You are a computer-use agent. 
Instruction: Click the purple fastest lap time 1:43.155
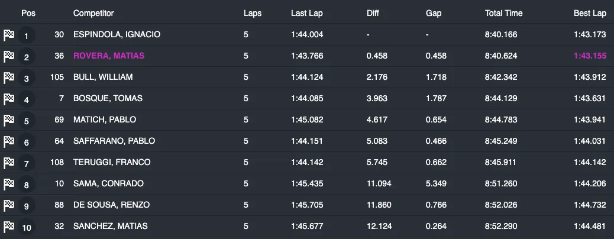(x=590, y=56)
